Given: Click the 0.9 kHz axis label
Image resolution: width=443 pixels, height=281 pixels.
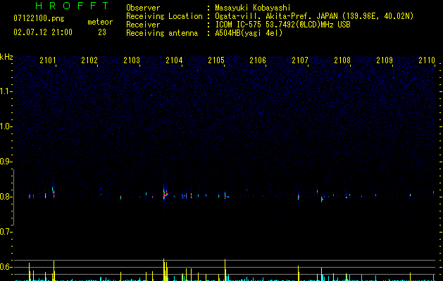Looking at the screenshot, I should pyautogui.click(x=6, y=162).
